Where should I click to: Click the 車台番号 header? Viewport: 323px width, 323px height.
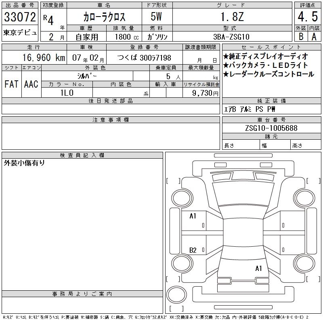[271, 120]
